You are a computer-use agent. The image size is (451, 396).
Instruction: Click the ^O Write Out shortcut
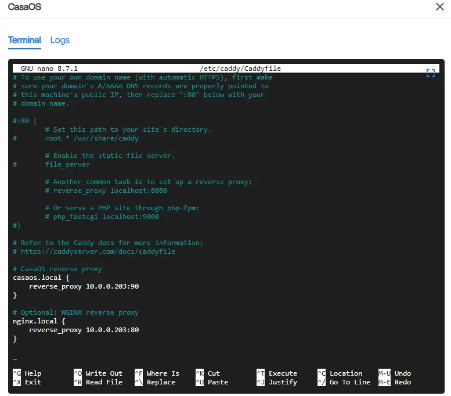tap(98, 373)
